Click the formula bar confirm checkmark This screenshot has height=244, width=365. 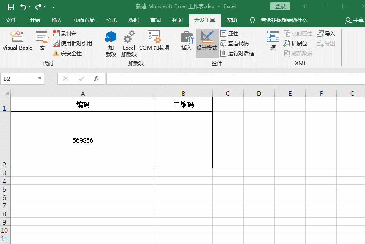(x=81, y=79)
